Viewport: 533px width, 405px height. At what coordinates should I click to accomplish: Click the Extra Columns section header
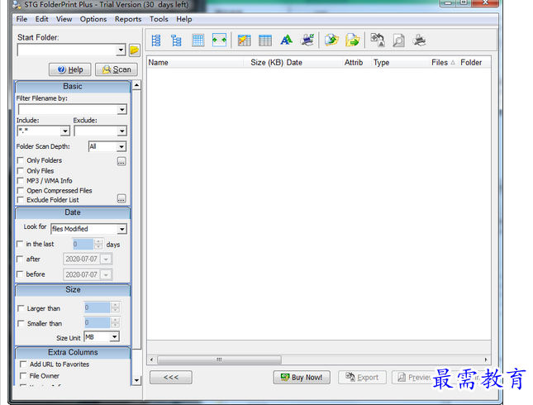pyautogui.click(x=73, y=352)
